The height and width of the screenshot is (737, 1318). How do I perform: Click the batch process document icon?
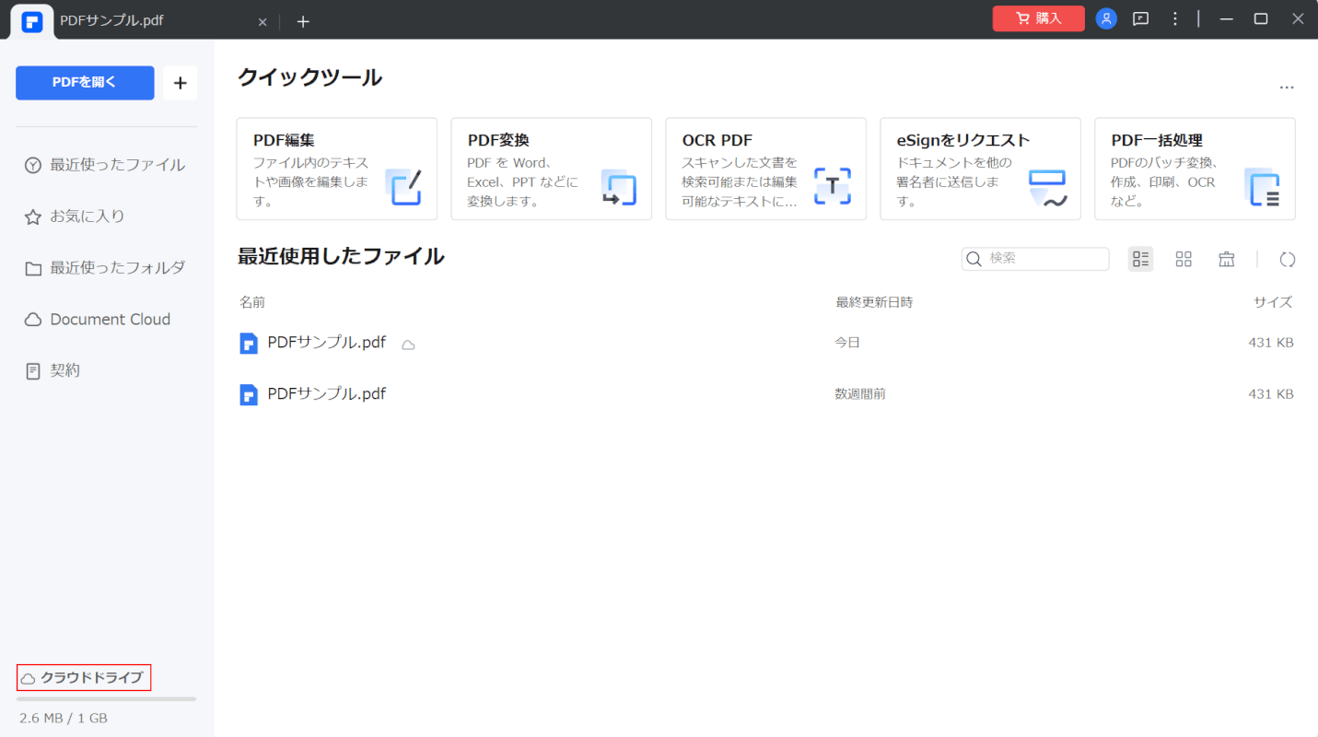click(1262, 187)
